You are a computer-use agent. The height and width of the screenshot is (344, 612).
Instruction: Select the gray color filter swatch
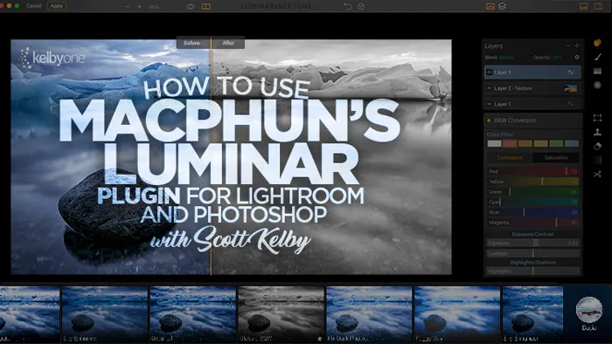coord(494,143)
